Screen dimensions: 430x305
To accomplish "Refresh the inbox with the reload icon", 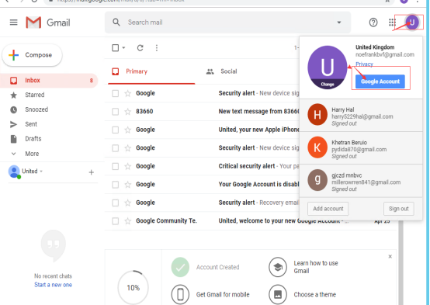I will pyautogui.click(x=140, y=48).
